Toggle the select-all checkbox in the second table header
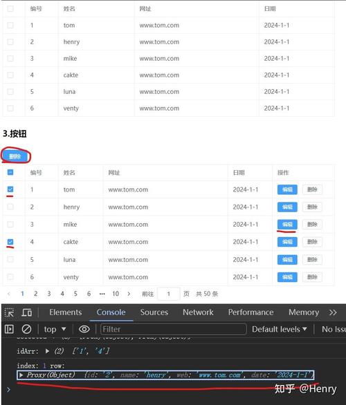 (x=10, y=172)
